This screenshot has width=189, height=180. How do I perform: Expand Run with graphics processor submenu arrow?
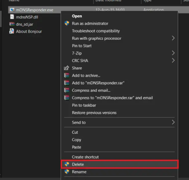173,38
